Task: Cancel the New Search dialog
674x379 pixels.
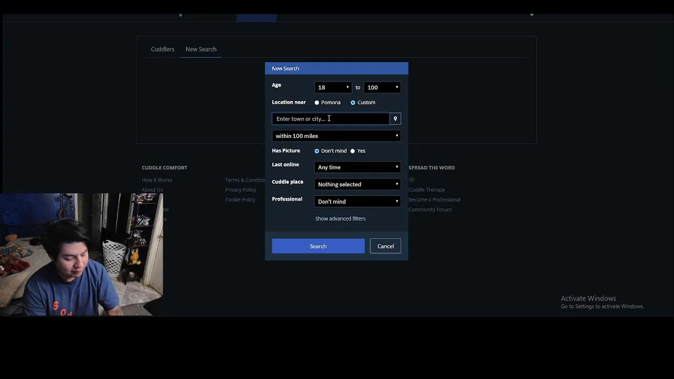Action: pyautogui.click(x=385, y=246)
